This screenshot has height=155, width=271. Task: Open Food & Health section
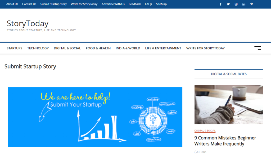click(x=98, y=48)
